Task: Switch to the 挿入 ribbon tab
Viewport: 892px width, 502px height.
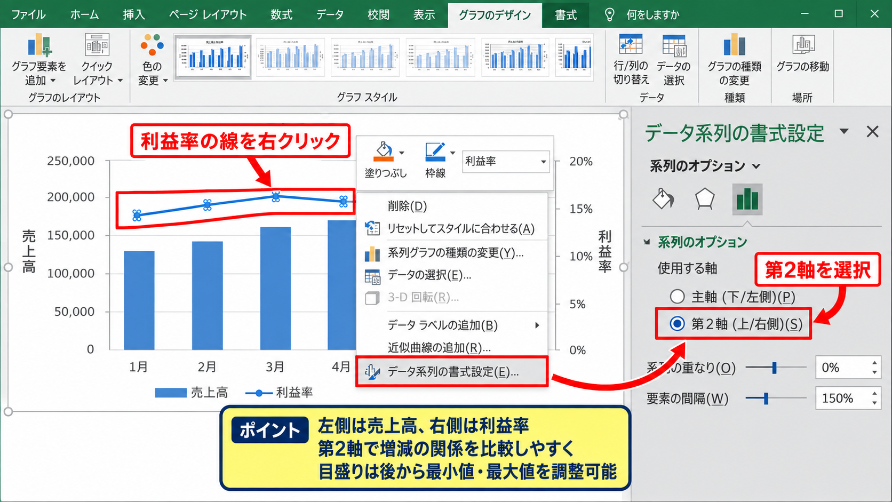Action: [133, 14]
